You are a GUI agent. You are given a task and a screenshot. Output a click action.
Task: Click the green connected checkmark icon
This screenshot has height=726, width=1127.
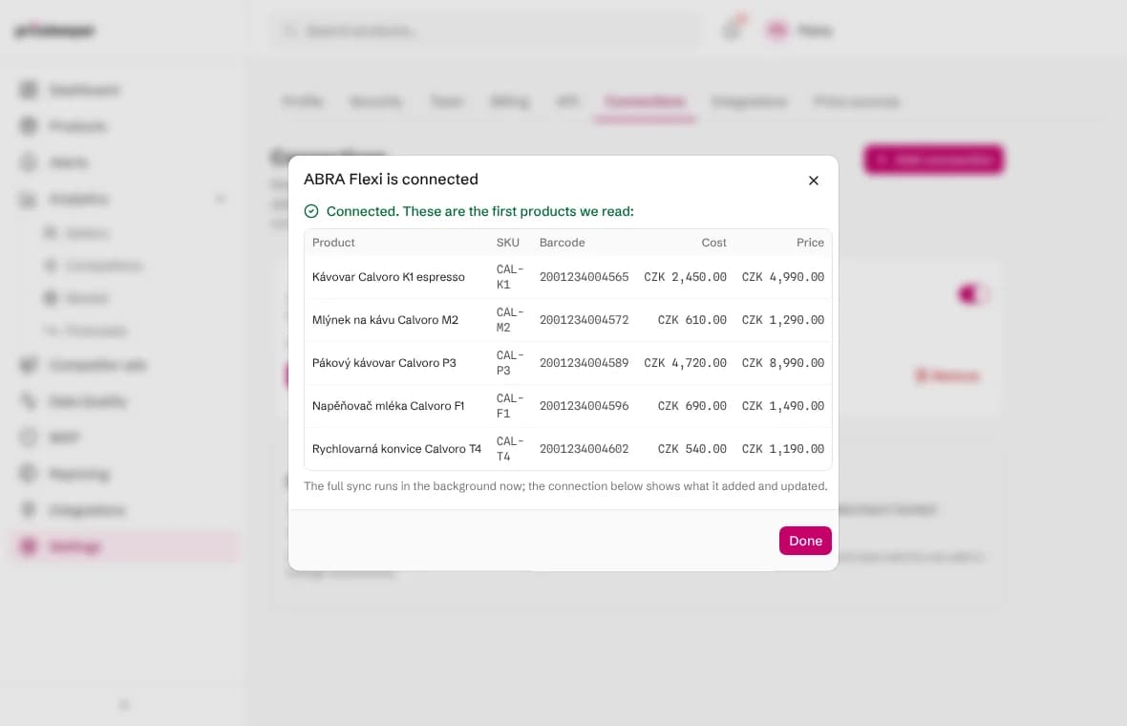(311, 211)
